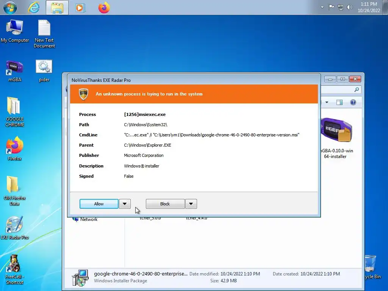
Task: Toggle the Explorer preview pane icon
Action: click(339, 102)
